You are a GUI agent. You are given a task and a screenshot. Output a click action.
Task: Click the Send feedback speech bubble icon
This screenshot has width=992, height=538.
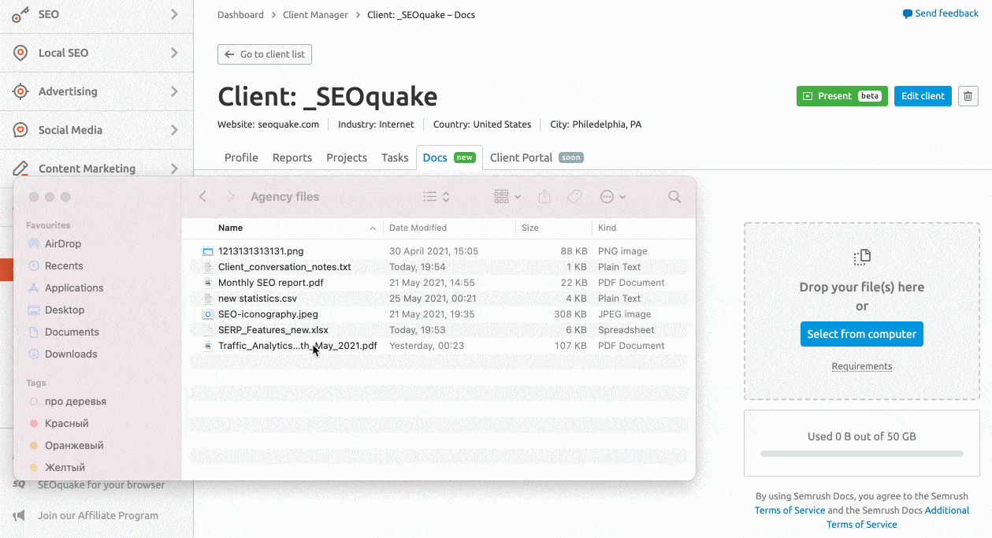click(x=908, y=14)
